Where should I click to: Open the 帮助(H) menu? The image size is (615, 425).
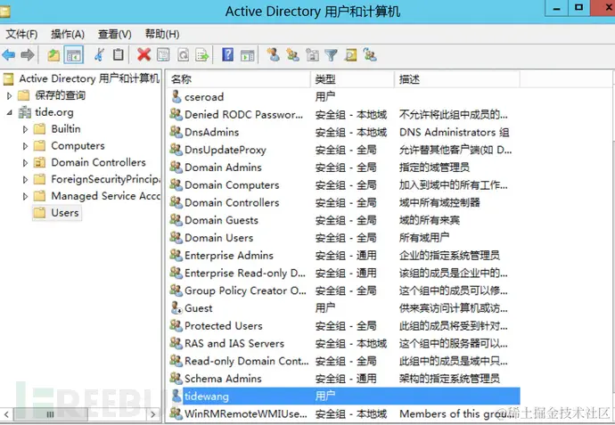162,35
